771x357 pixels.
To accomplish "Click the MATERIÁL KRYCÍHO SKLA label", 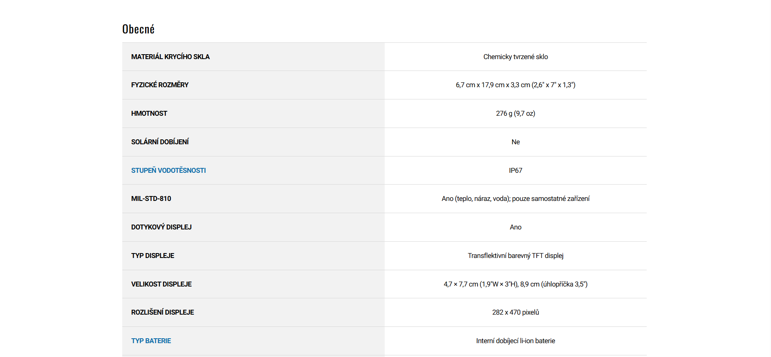I will coord(170,57).
